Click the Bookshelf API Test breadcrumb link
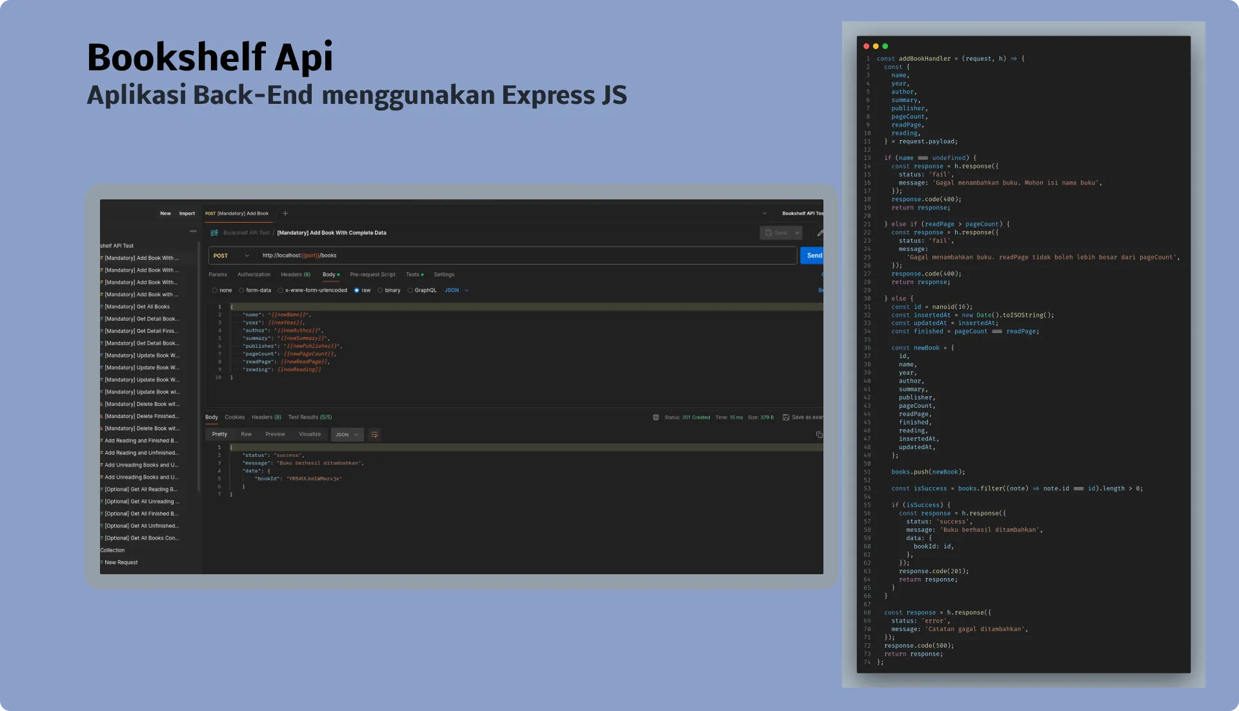The width and height of the screenshot is (1239, 711). [x=247, y=233]
